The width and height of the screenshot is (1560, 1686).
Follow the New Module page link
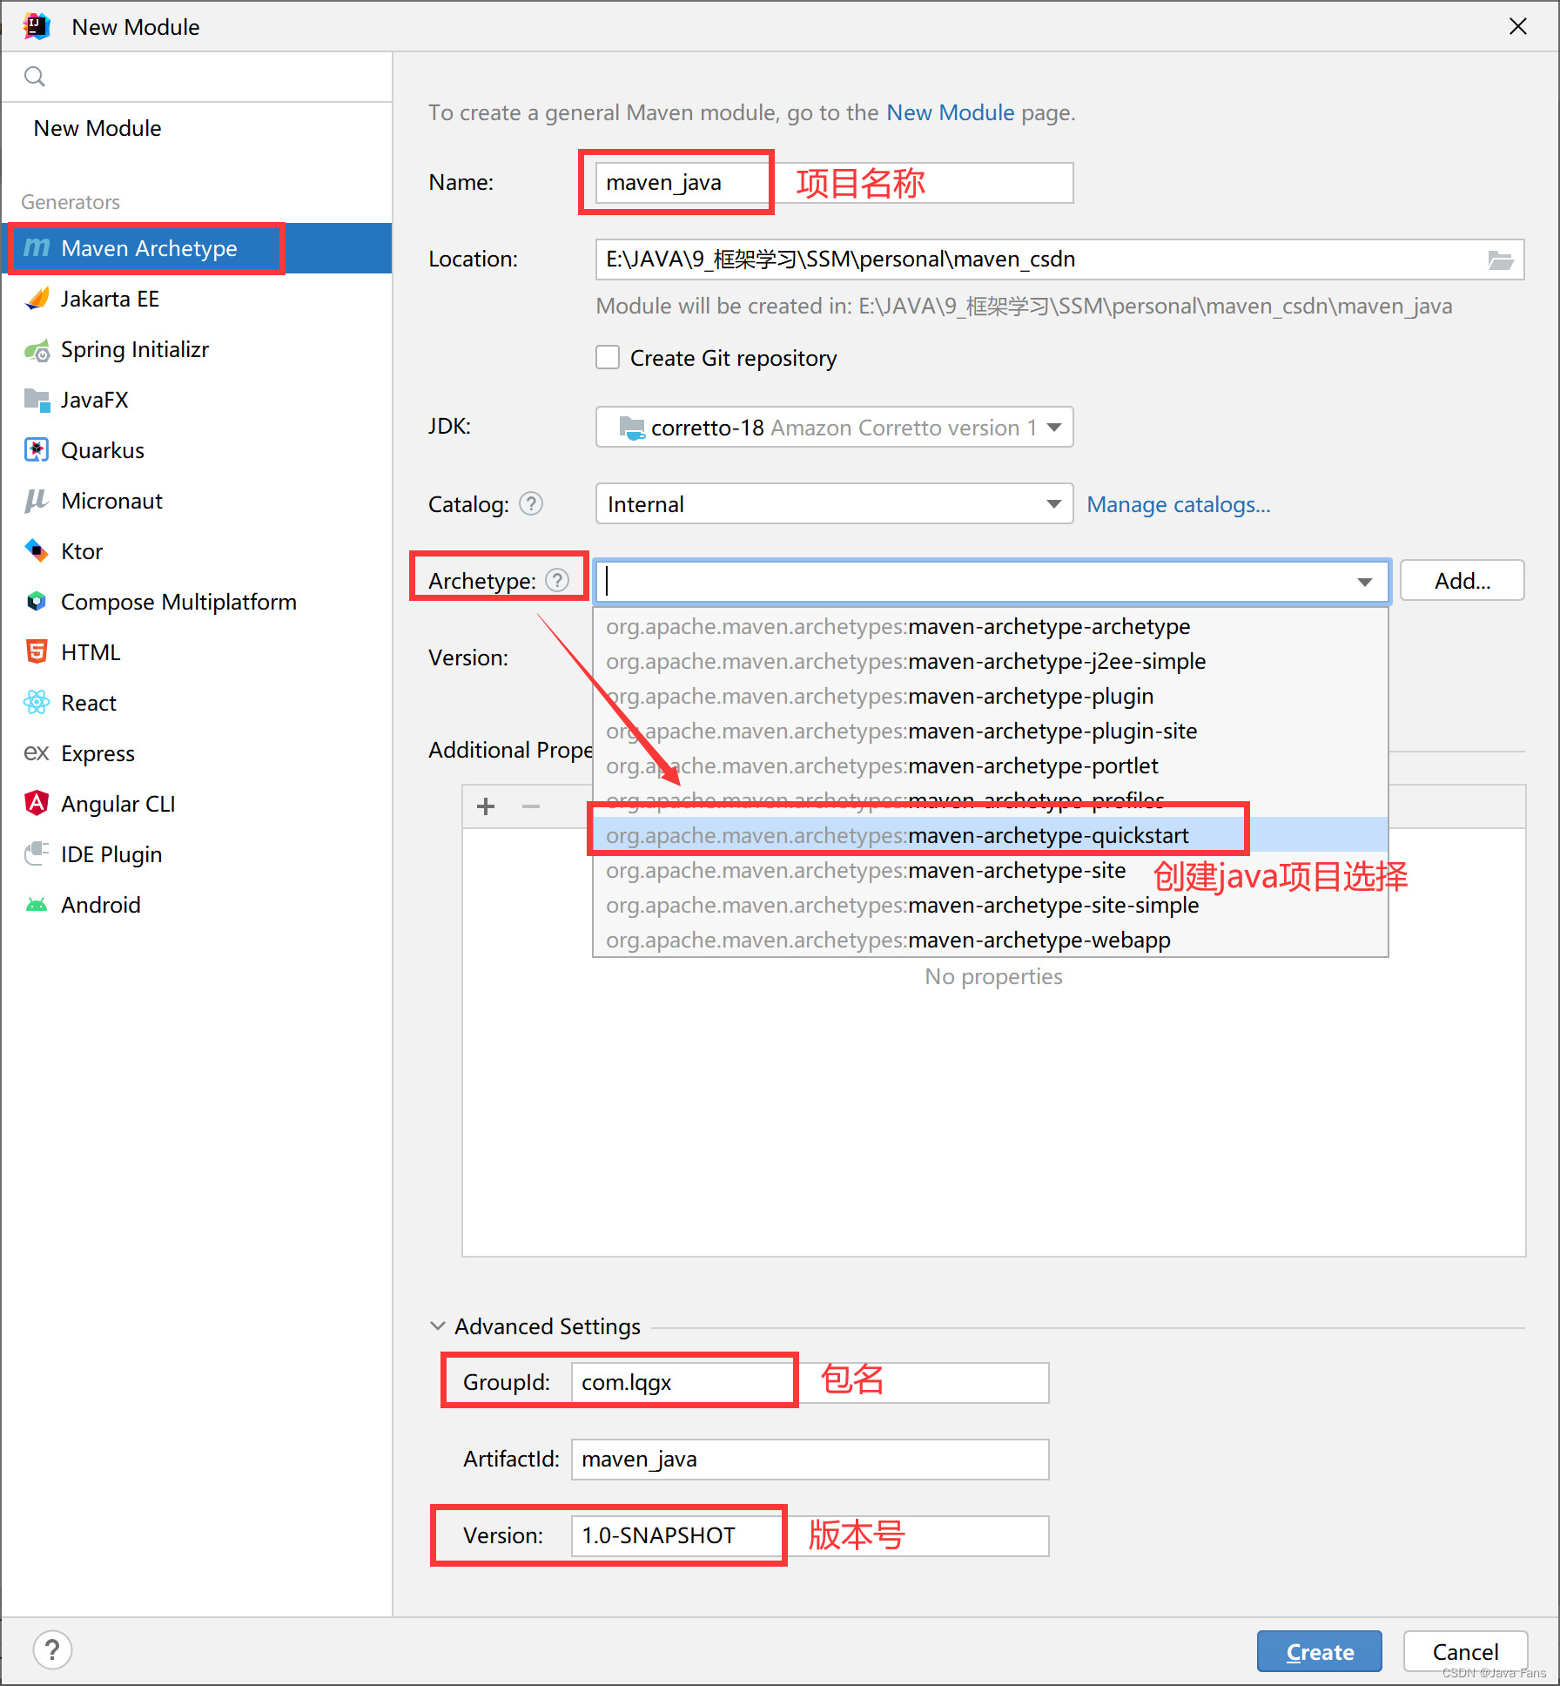(951, 112)
